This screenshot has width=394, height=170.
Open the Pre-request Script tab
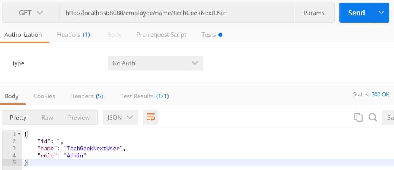click(161, 35)
